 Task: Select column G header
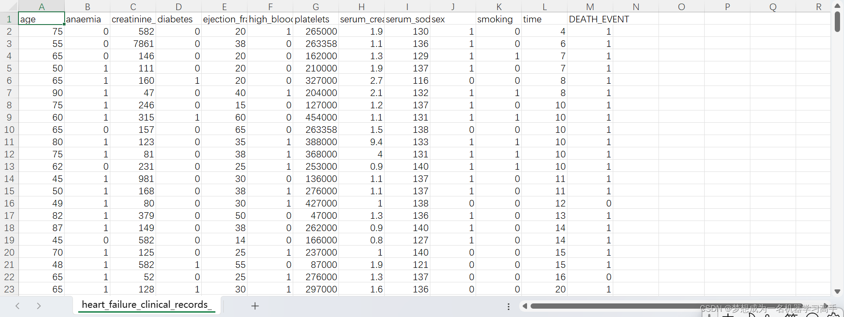[316, 7]
